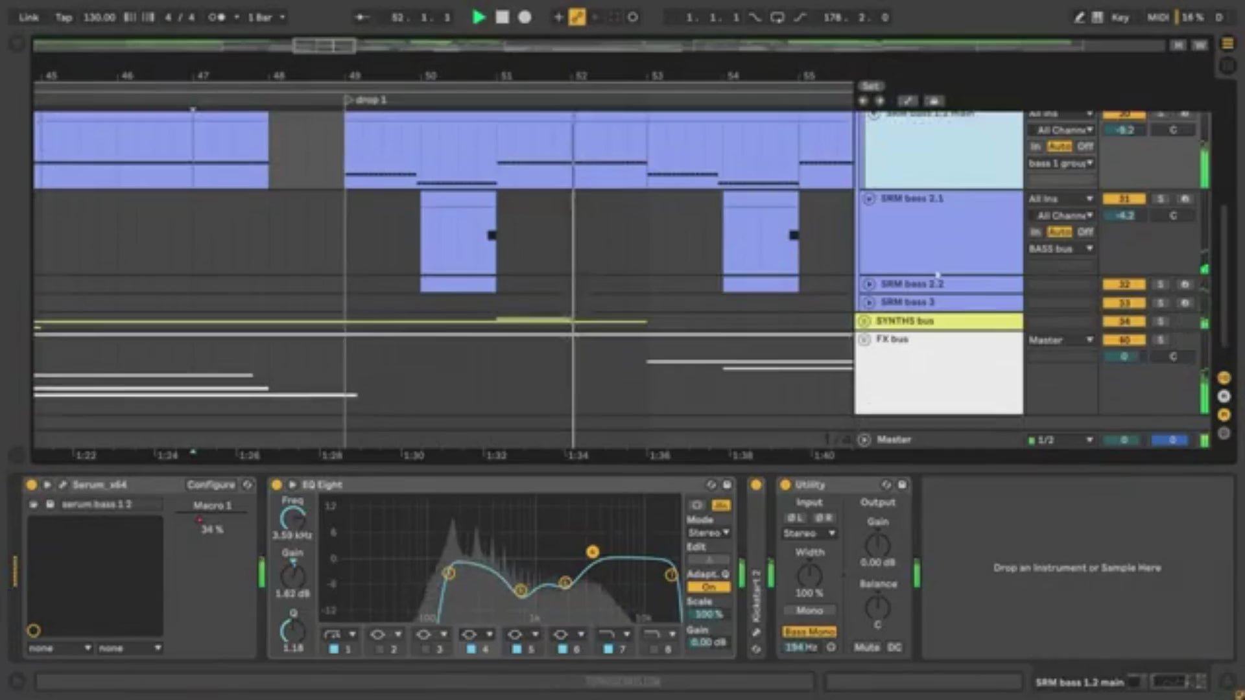Click the Configure button on Serum_x64
This screenshot has height=700, width=1245.
pyautogui.click(x=211, y=485)
